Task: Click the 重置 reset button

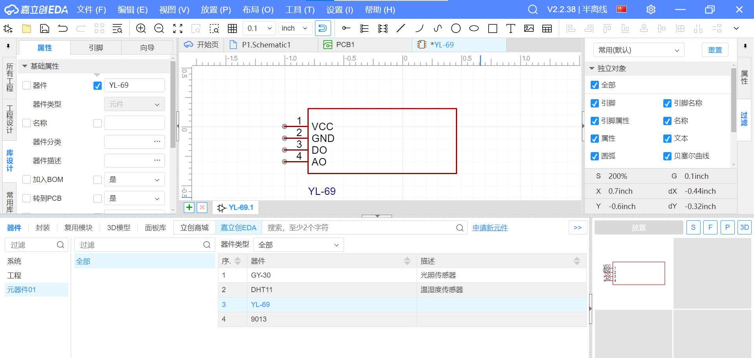Action: point(715,50)
